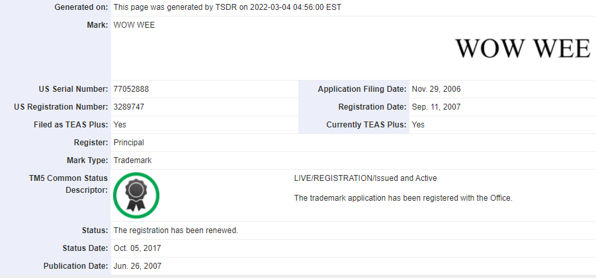This screenshot has height=278, width=596.
Task: Click the Mark Type value Trademark
Action: click(132, 160)
